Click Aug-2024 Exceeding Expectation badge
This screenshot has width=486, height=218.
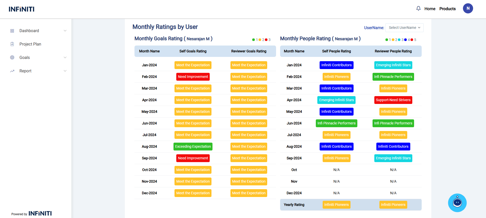pyautogui.click(x=193, y=146)
